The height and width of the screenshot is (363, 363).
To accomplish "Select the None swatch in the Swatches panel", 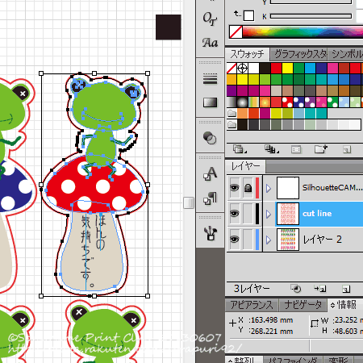I will click(232, 68).
